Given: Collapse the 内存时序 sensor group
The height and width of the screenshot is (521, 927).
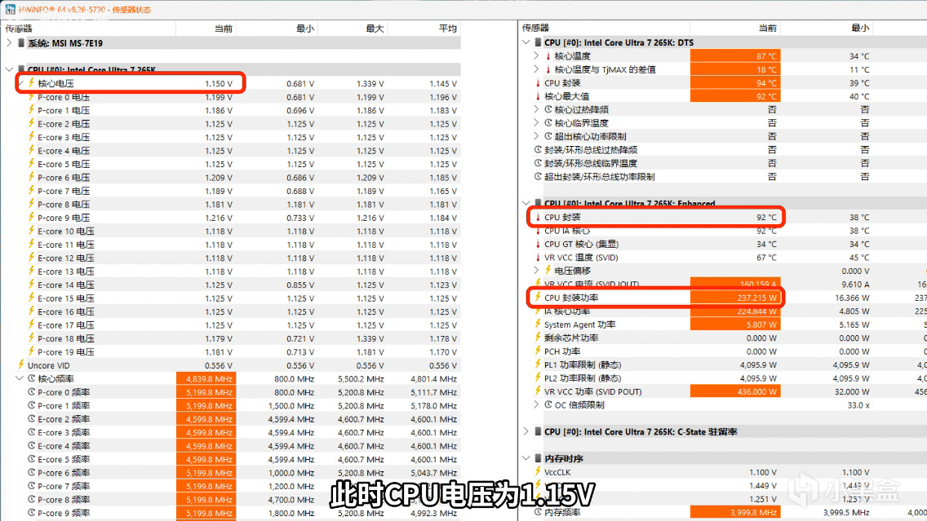Looking at the screenshot, I should [x=526, y=458].
